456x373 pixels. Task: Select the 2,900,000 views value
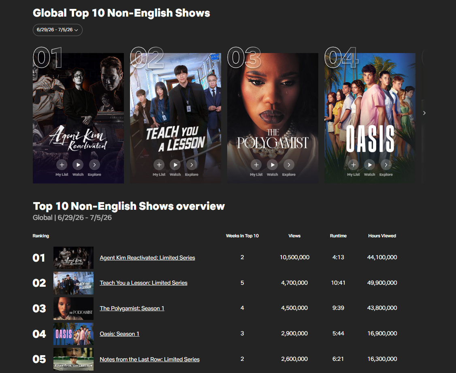[x=294, y=333]
